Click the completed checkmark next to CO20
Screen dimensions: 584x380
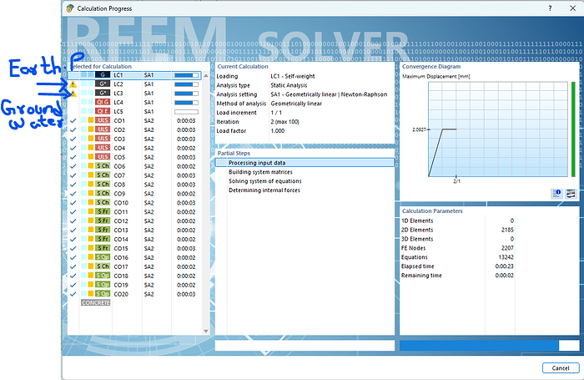point(73,294)
